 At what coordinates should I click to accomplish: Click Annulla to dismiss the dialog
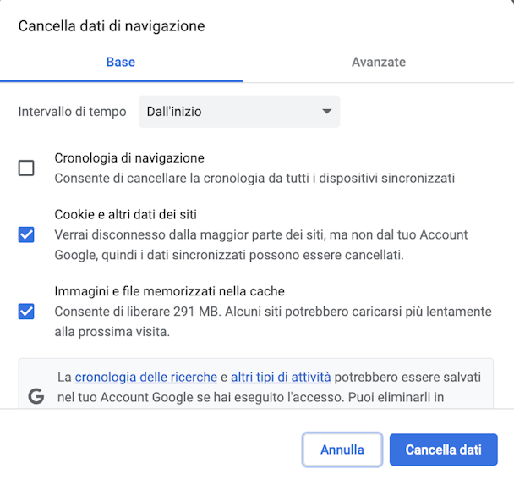tap(342, 450)
